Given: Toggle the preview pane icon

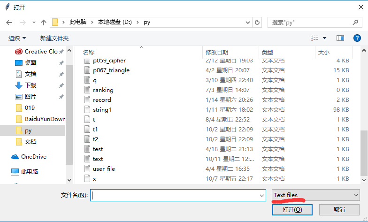Looking at the screenshot, I should [x=340, y=38].
